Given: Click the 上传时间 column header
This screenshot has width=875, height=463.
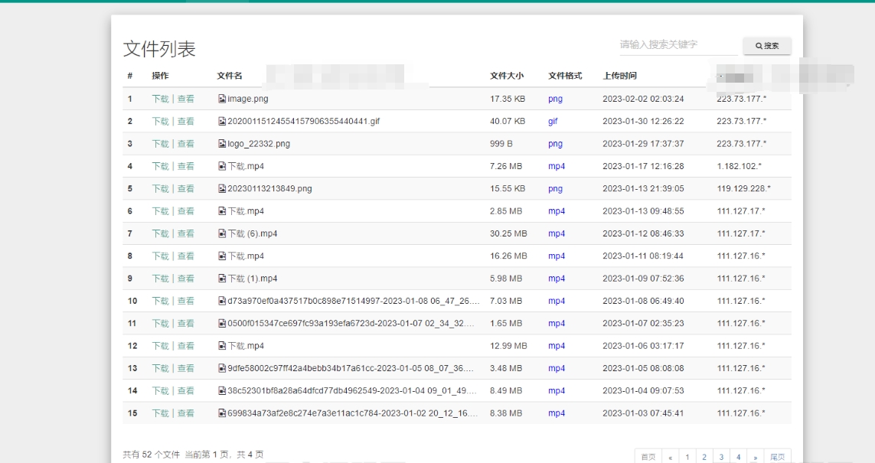Looking at the screenshot, I should point(619,76).
